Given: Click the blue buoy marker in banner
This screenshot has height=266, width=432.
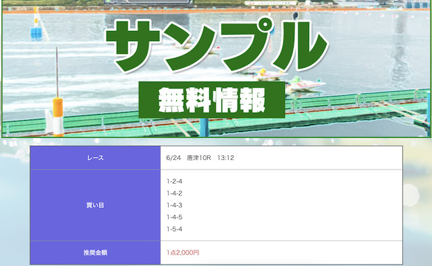Looking at the screenshot, I should coord(36,34).
